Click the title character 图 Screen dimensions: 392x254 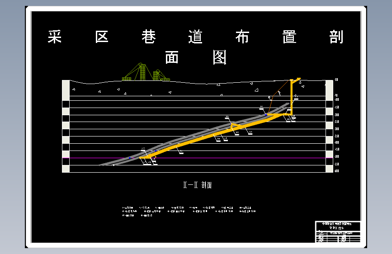(x=220, y=57)
